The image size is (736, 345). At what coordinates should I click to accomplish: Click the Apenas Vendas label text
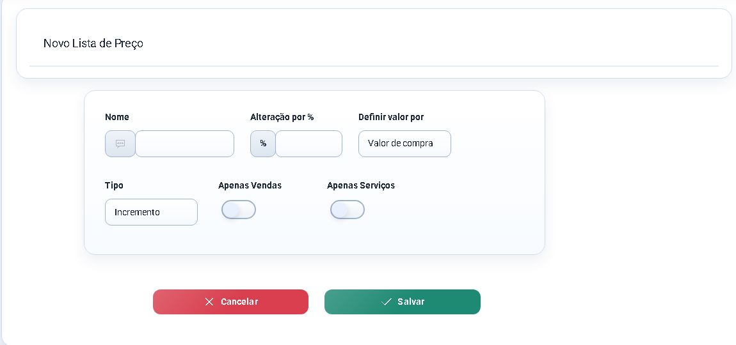coord(250,186)
